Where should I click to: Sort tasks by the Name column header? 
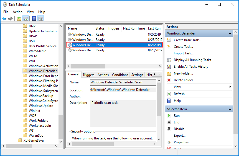click(x=80, y=28)
